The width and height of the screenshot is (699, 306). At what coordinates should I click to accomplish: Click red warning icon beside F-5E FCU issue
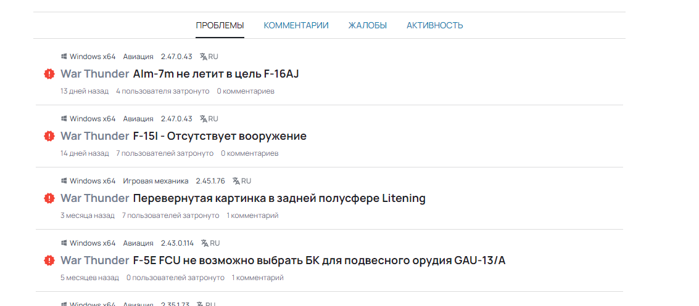tap(49, 260)
